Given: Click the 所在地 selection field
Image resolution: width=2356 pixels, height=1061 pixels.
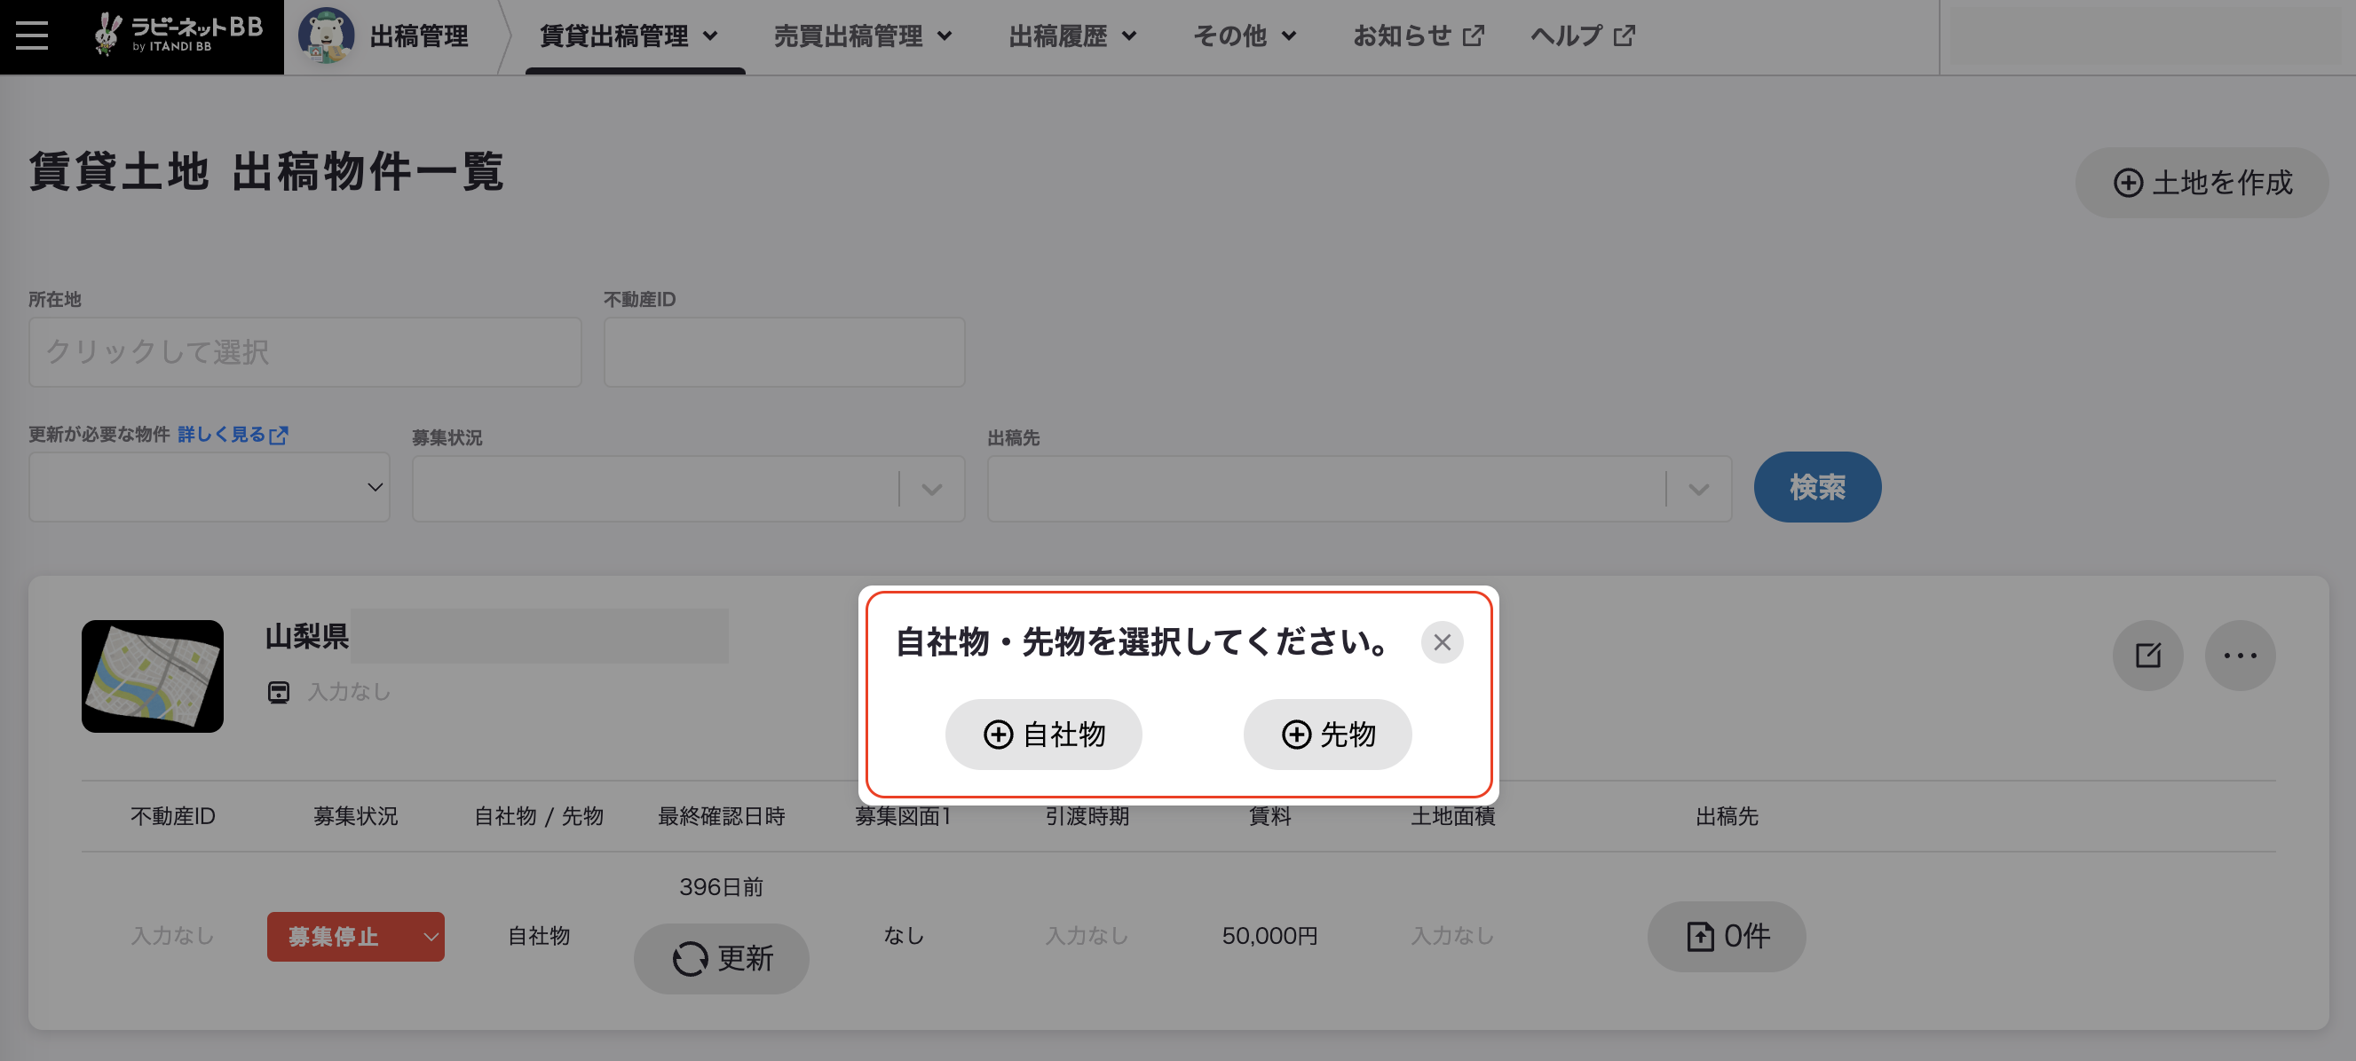Looking at the screenshot, I should (305, 352).
